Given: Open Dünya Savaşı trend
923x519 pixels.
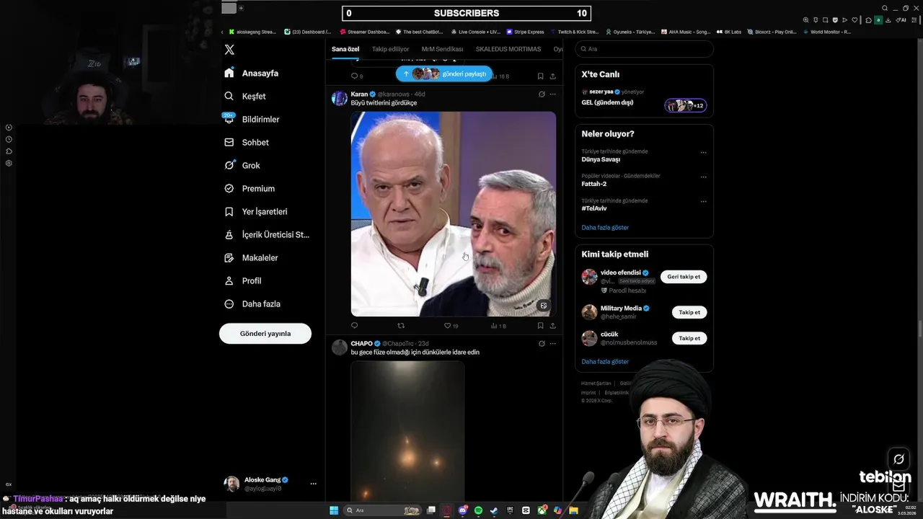Looking at the screenshot, I should (601, 159).
